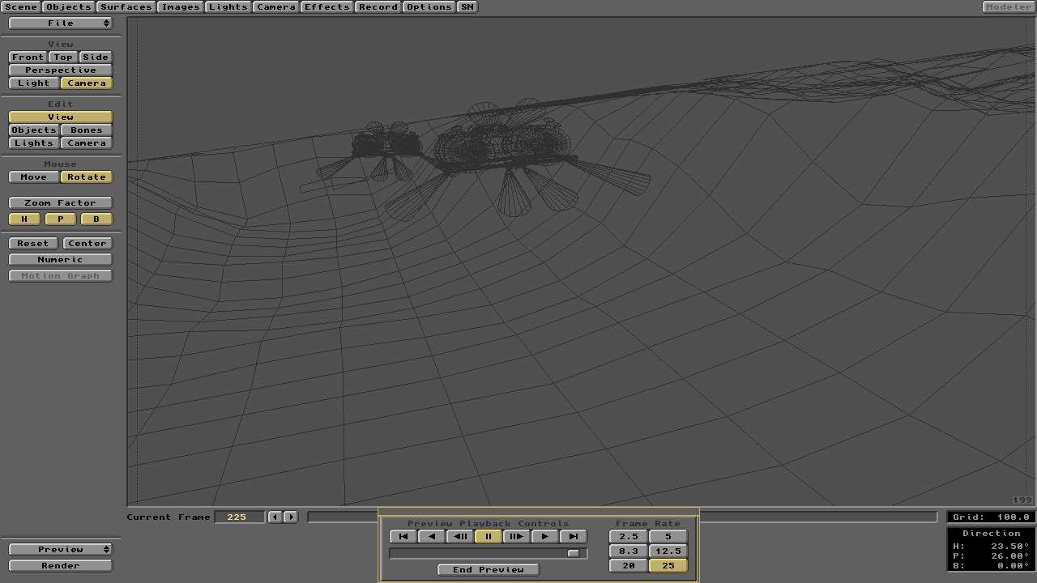
Task: Click the Center button
Action: click(87, 243)
